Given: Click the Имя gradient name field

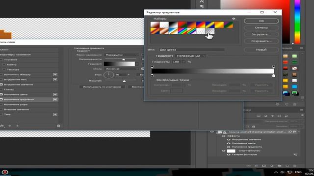Looking at the screenshot, I should click(192, 50).
